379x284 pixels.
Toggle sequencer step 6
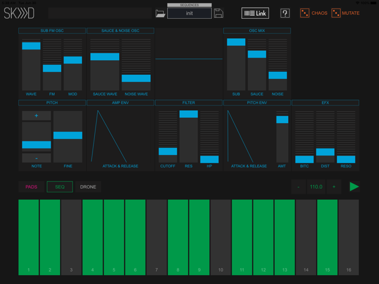pyautogui.click(x=135, y=237)
